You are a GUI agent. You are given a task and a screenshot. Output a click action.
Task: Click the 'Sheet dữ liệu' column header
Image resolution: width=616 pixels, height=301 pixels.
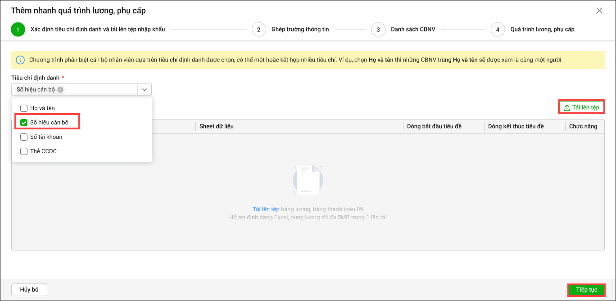[217, 126]
